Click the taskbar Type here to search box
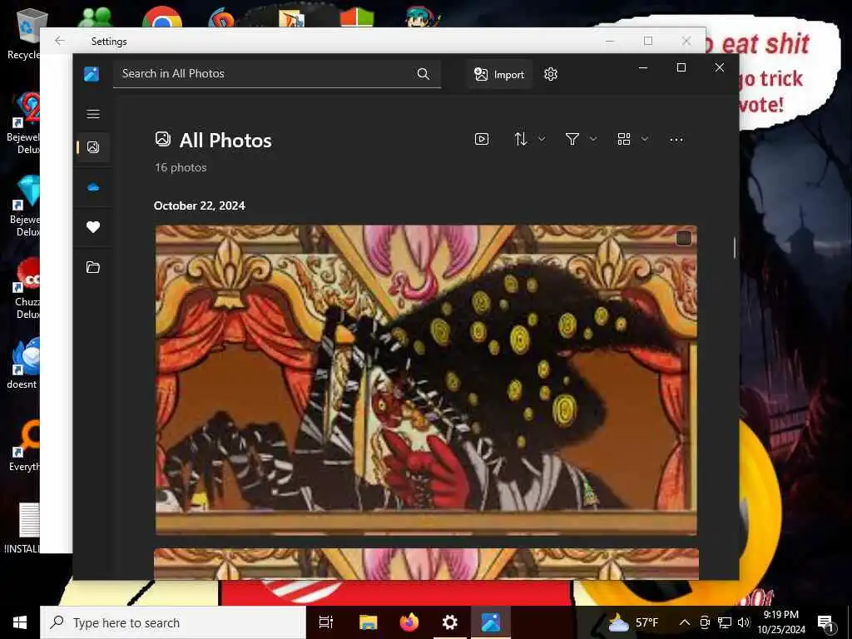Image resolution: width=852 pixels, height=639 pixels. click(173, 622)
